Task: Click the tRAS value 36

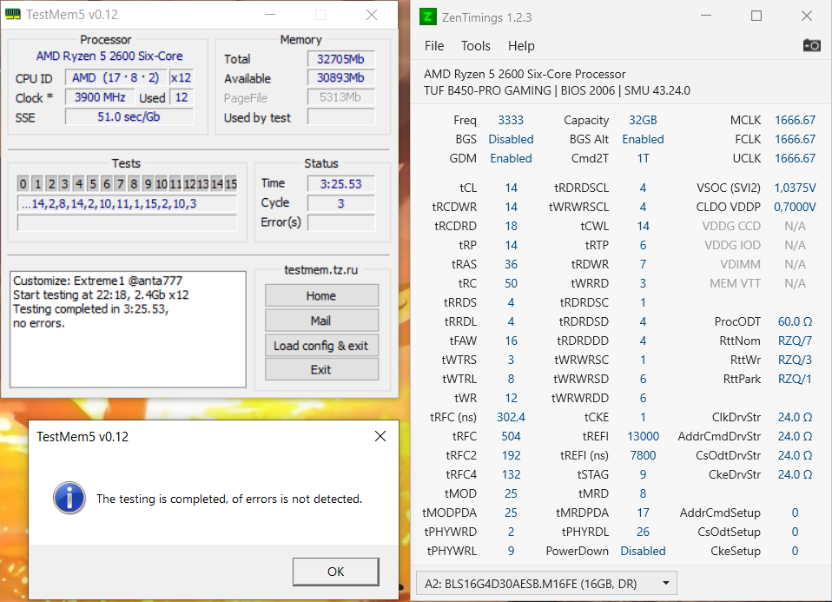Action: (511, 264)
